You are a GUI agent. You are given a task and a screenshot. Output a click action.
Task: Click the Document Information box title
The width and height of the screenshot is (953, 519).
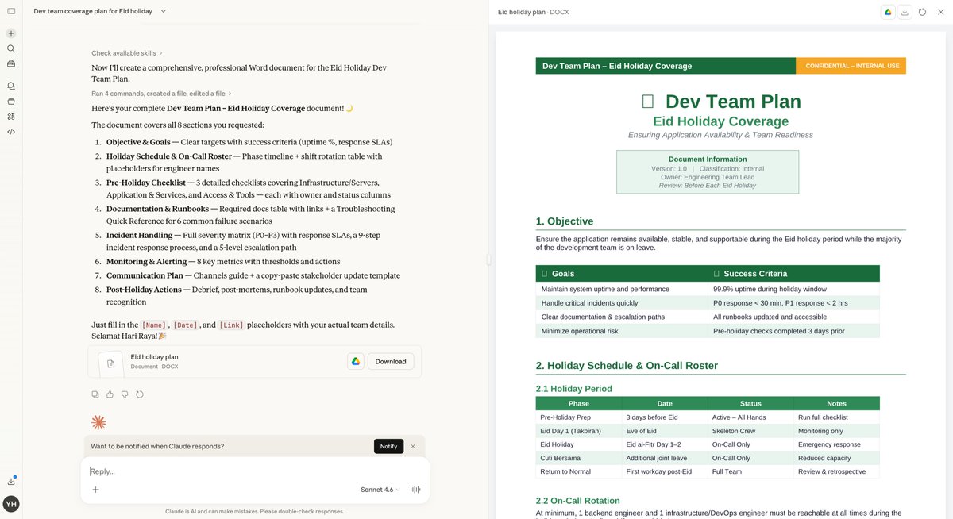click(x=708, y=159)
